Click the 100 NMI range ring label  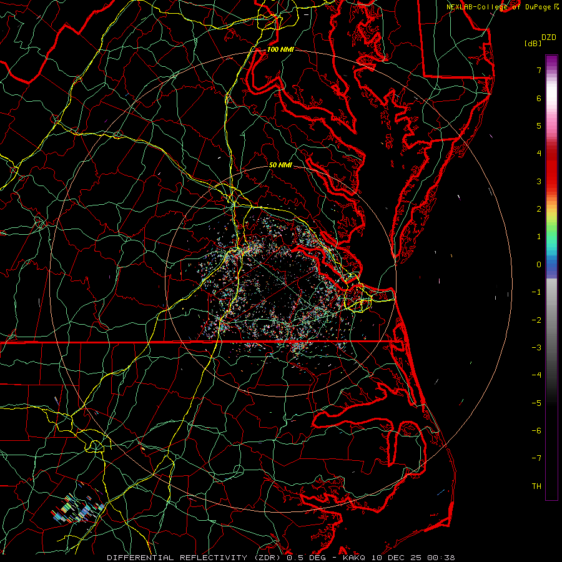[x=280, y=49]
